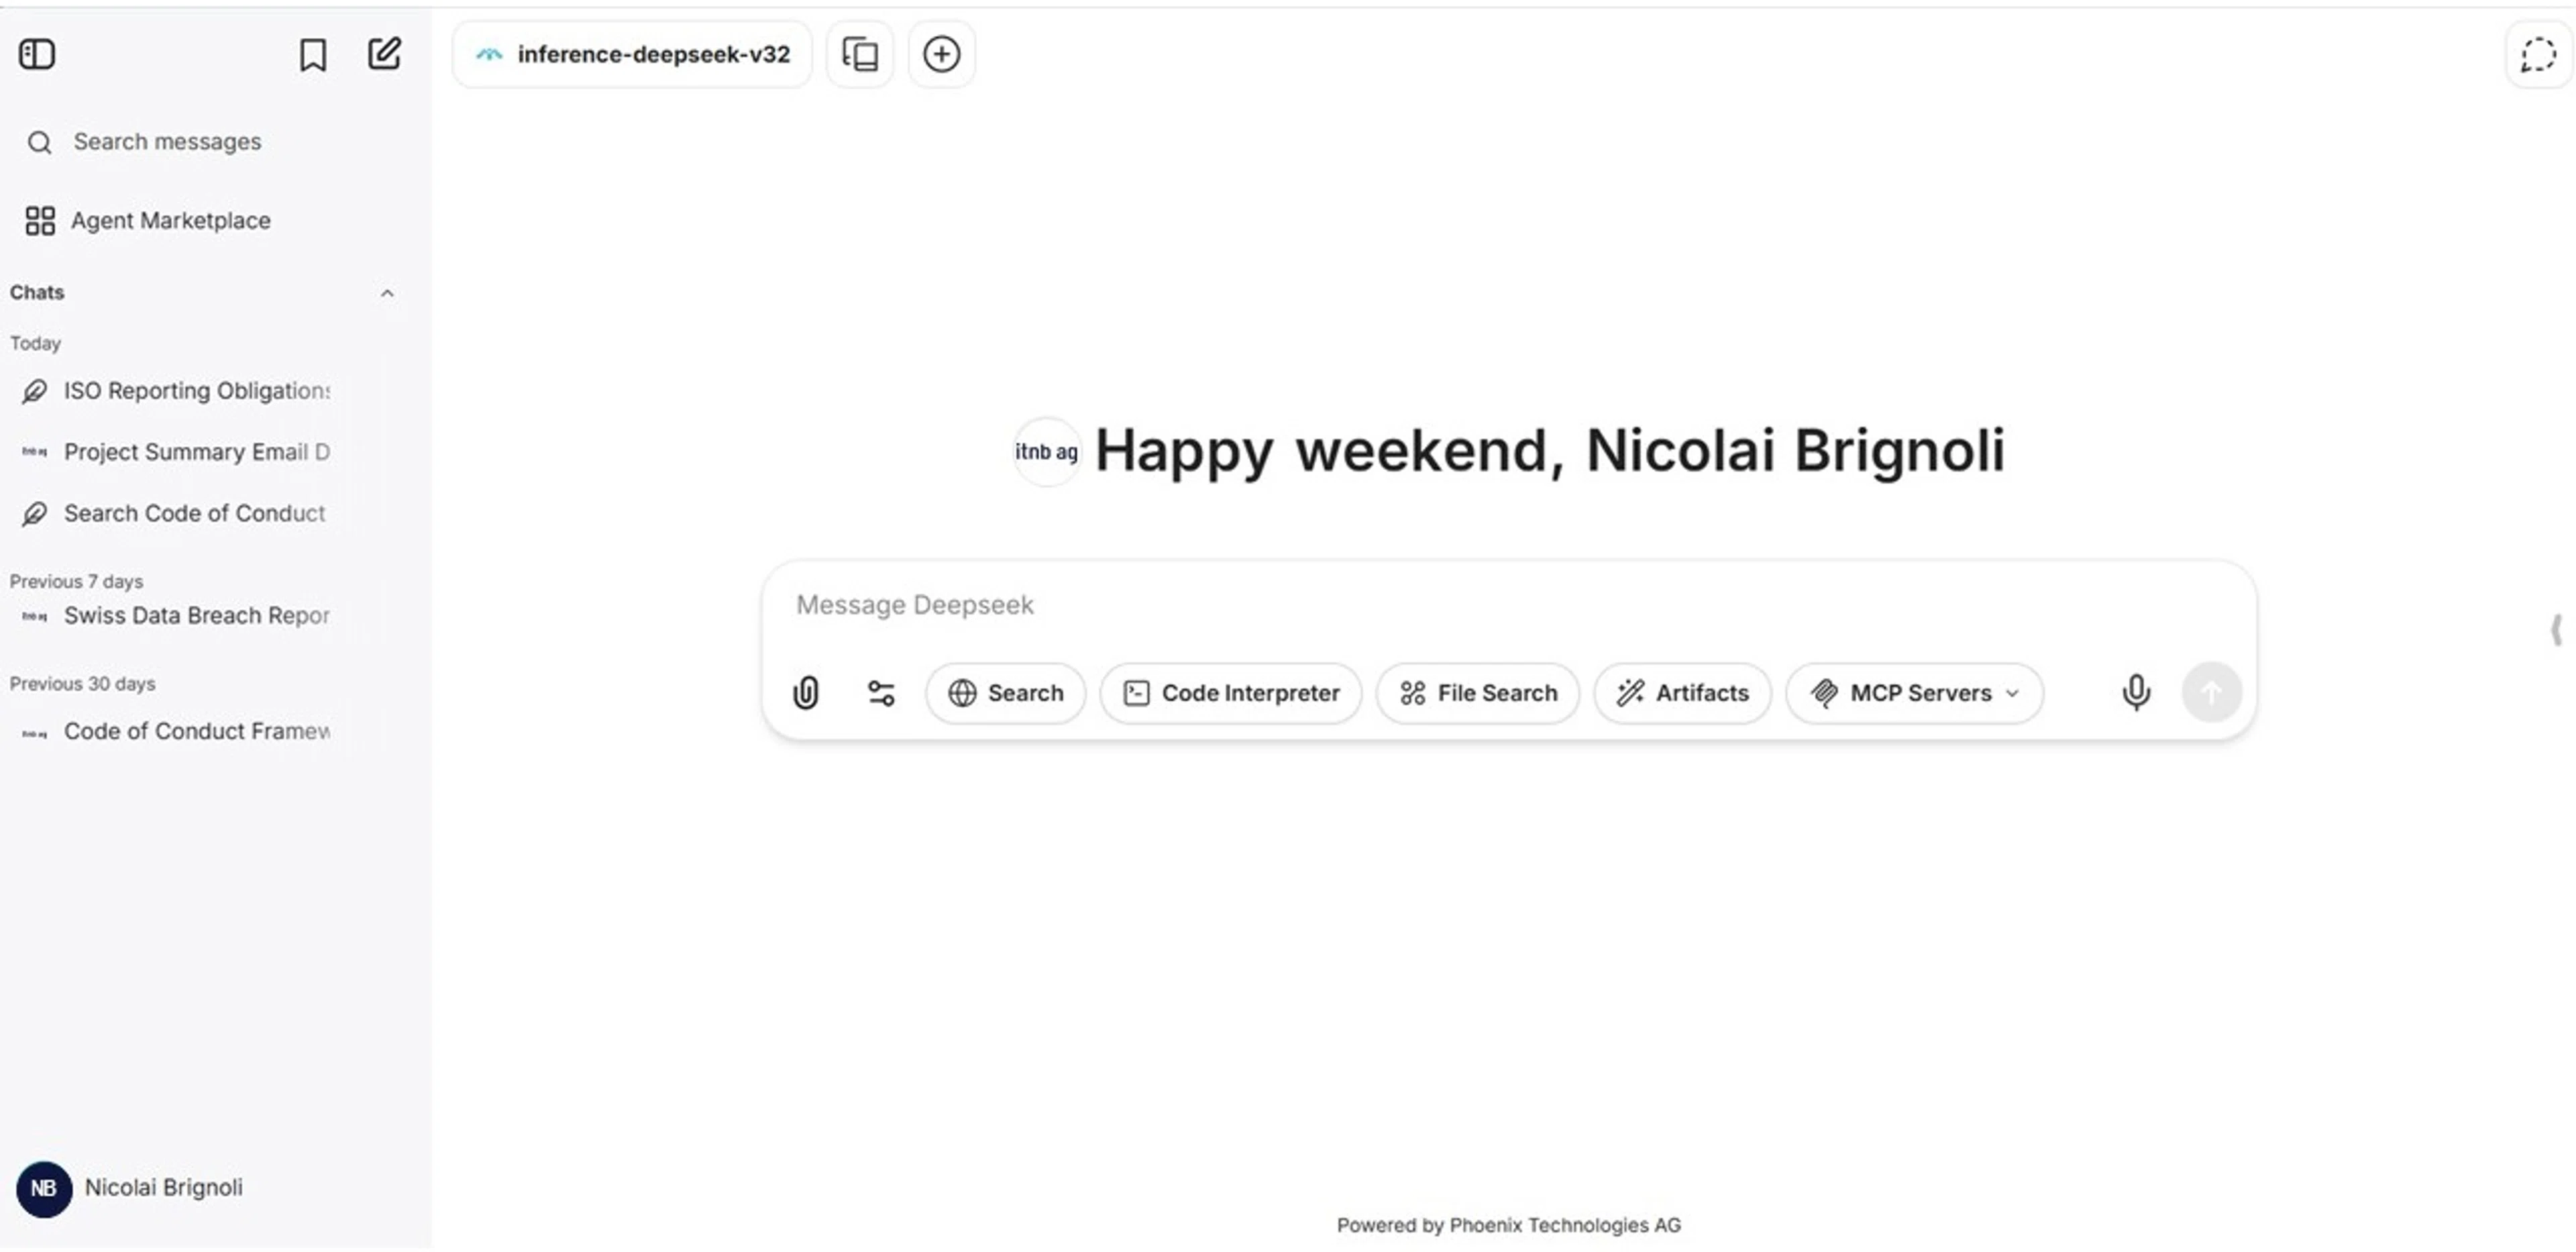This screenshot has height=1252, width=2576.
Task: Collapse the Chats section chevron
Action: (387, 293)
